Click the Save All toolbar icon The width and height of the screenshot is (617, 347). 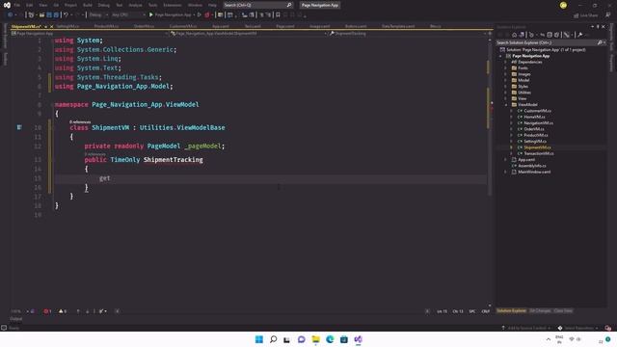click(x=56, y=15)
